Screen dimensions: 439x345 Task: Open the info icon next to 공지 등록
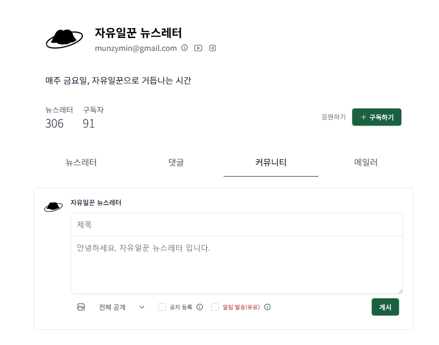tap(199, 307)
